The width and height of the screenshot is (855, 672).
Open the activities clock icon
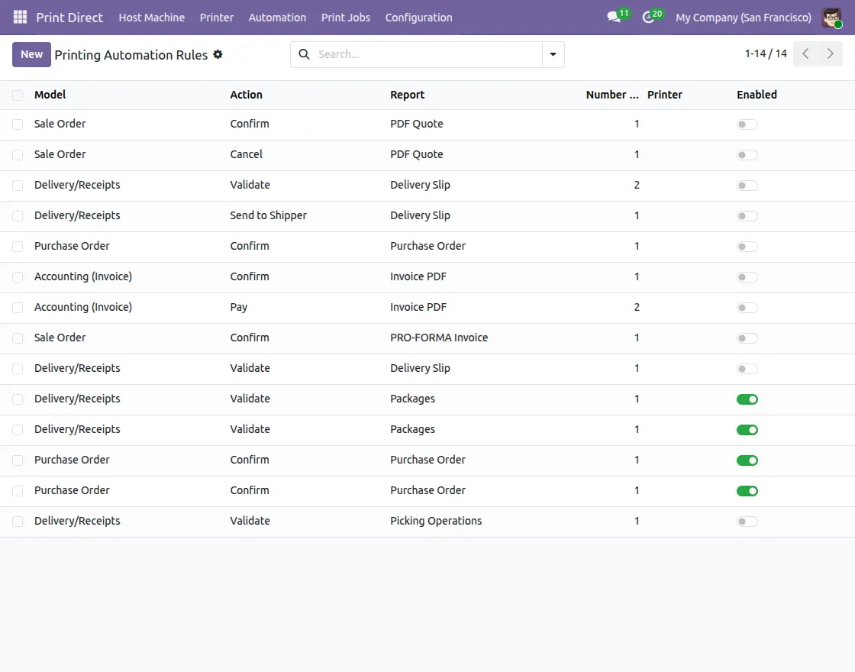click(x=649, y=17)
